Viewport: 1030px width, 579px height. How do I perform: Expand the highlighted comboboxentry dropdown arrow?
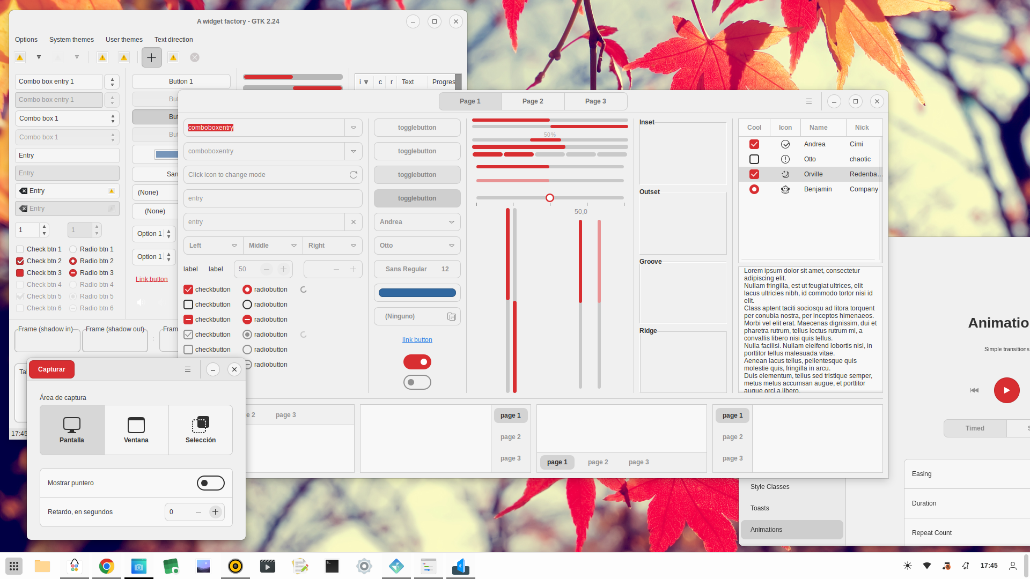click(x=354, y=128)
